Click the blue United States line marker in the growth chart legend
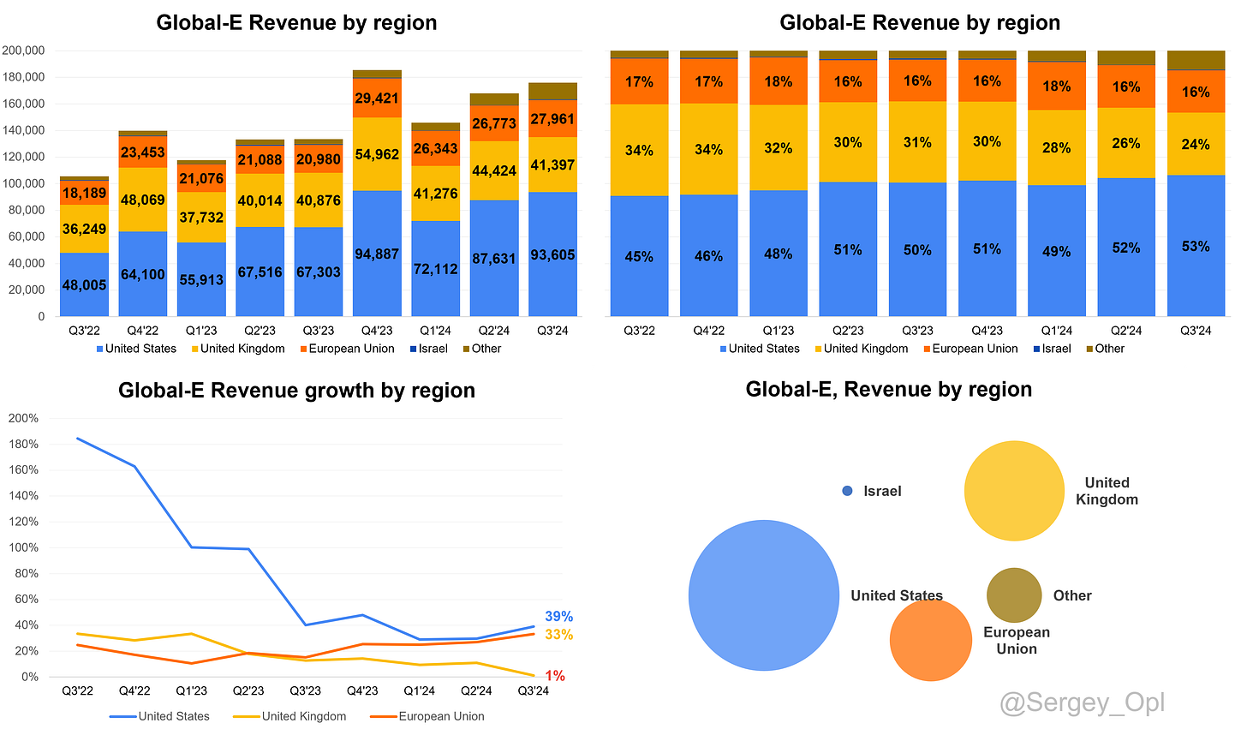 point(123,716)
